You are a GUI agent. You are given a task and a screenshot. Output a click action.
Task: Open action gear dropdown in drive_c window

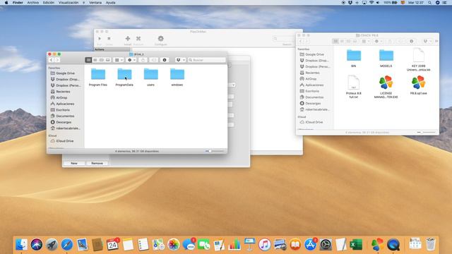[x=131, y=60]
